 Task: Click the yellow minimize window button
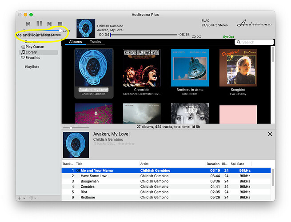coord(25,15)
